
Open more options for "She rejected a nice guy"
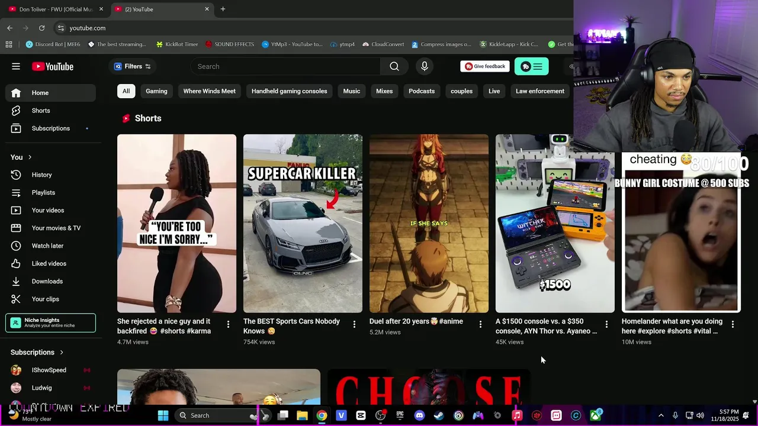pos(228,324)
